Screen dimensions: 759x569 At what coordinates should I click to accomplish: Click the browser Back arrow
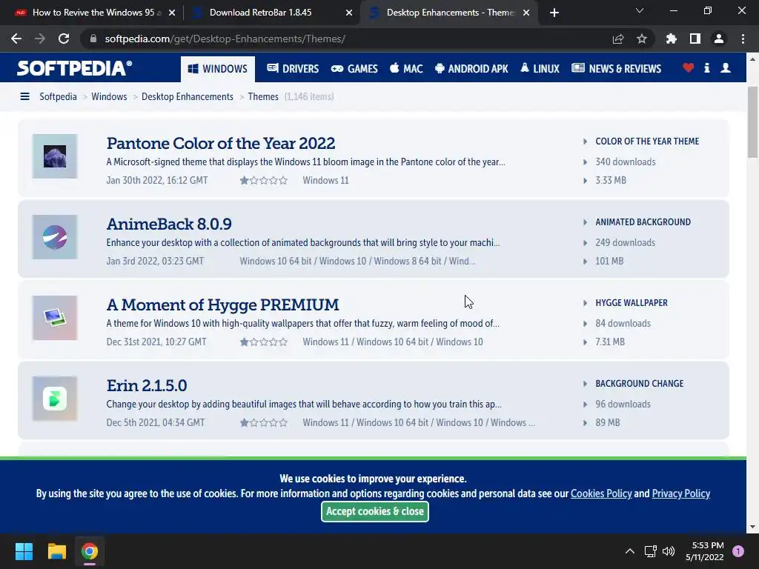16,39
